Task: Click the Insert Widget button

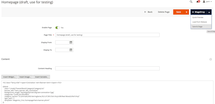Action: tap(9, 77)
